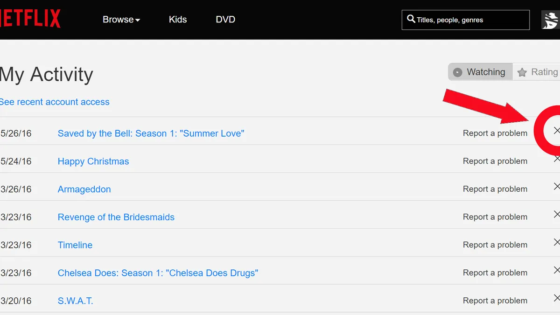The height and width of the screenshot is (315, 560).
Task: Remove "Happy Christmas" using its X icon
Action: (x=558, y=159)
